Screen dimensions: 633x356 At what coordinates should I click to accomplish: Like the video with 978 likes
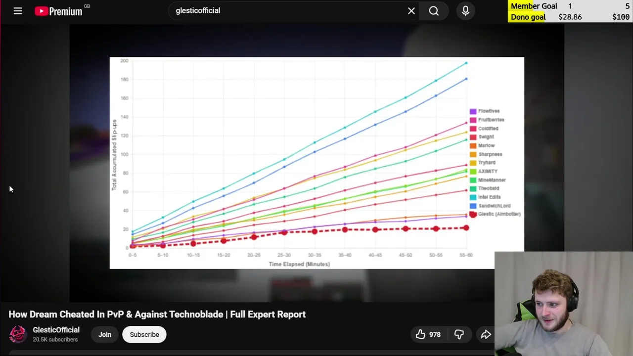(x=428, y=335)
